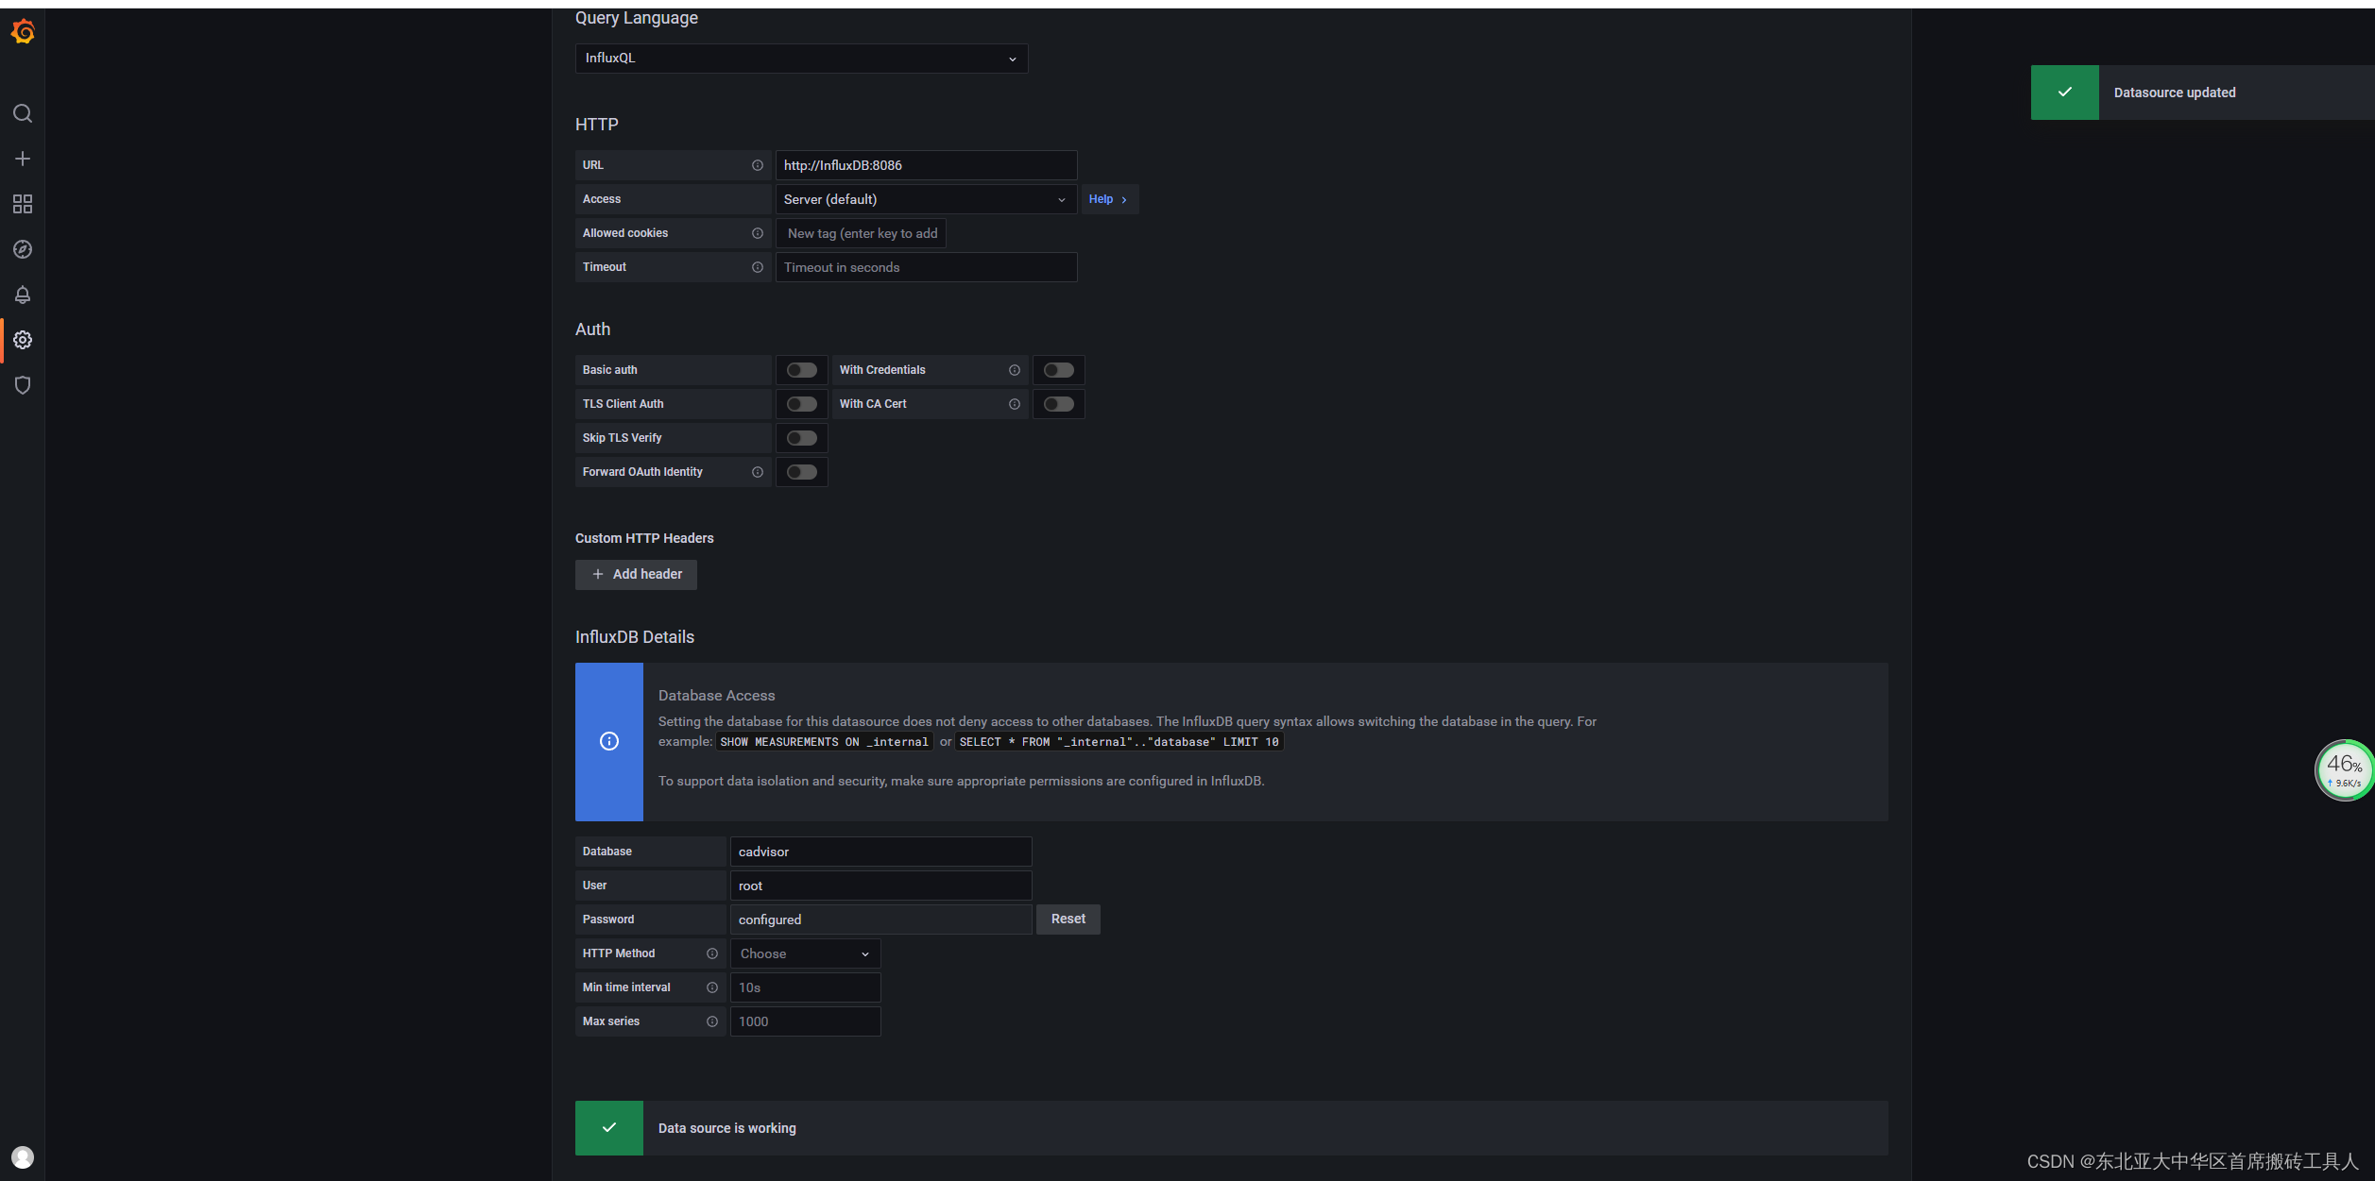Click the Custom HTTP Headers heading
This screenshot has width=2375, height=1181.
pyautogui.click(x=644, y=538)
